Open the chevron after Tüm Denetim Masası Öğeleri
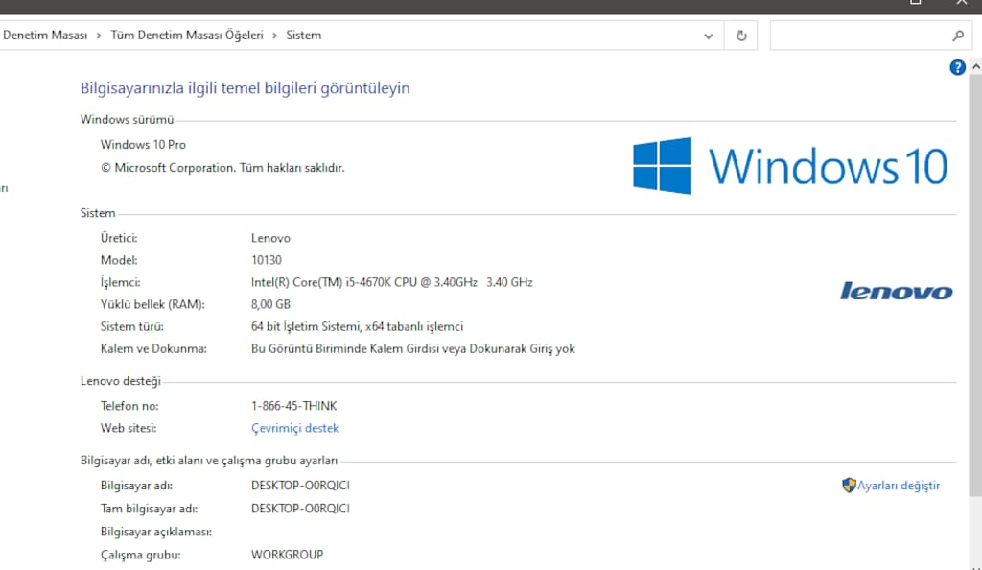 274,36
